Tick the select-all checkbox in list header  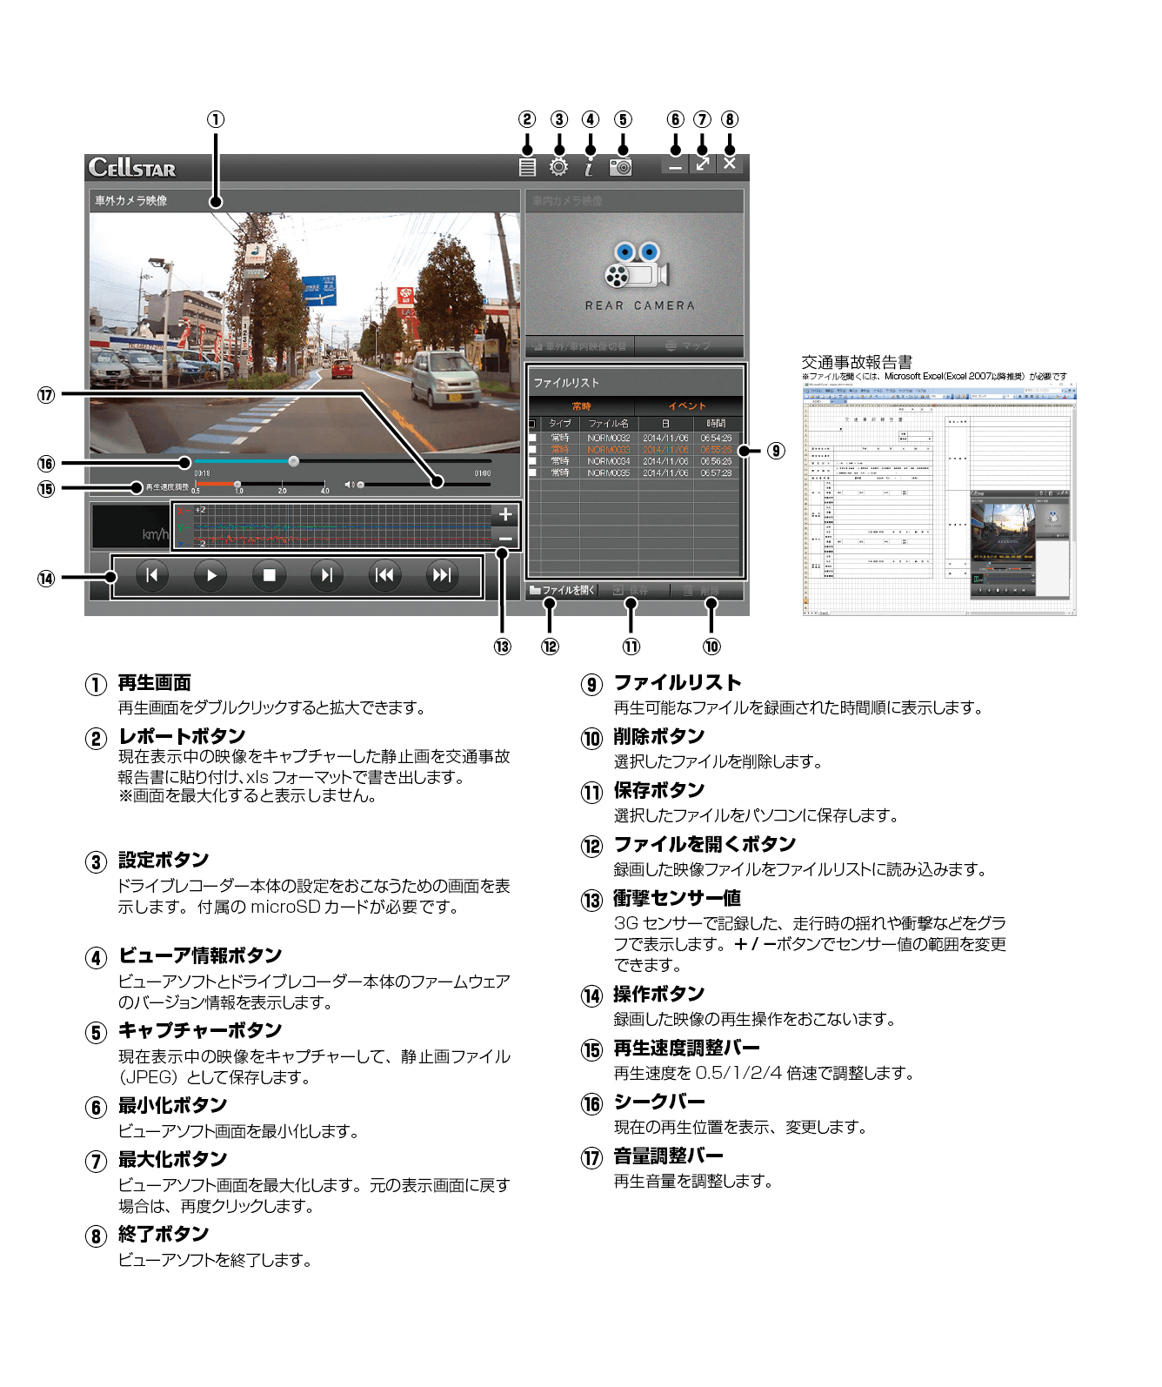click(531, 424)
